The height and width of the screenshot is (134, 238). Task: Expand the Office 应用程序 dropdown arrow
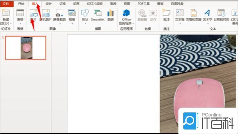coord(133,23)
